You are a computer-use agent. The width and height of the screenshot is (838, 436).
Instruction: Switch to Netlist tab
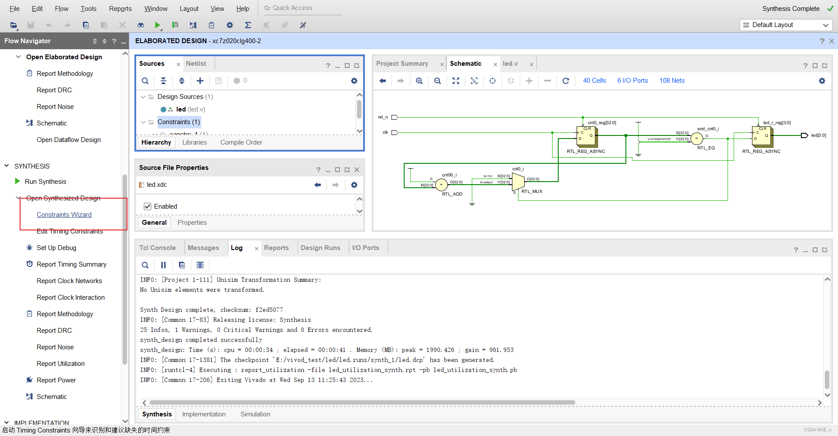coord(196,64)
